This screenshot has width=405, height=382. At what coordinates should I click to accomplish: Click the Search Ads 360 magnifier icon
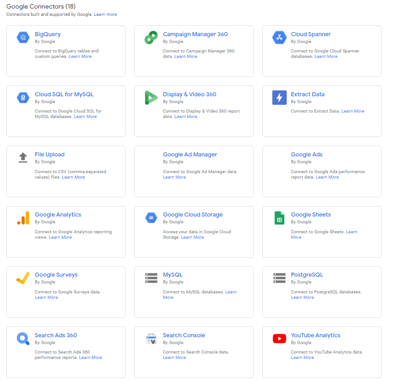[x=23, y=338]
